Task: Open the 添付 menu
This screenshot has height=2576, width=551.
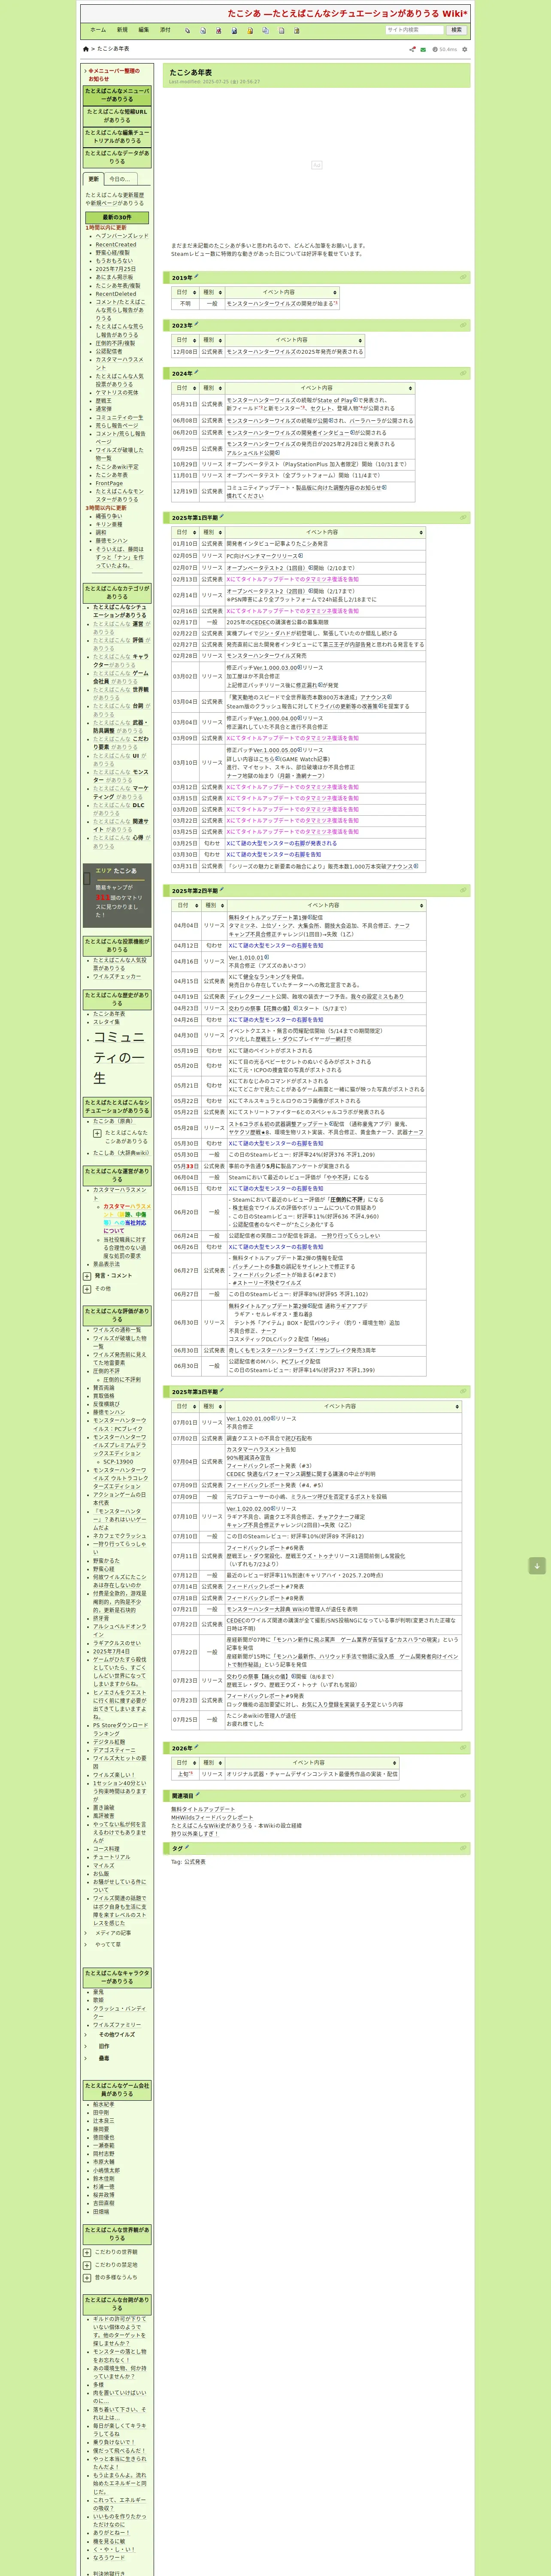Action: [166, 30]
